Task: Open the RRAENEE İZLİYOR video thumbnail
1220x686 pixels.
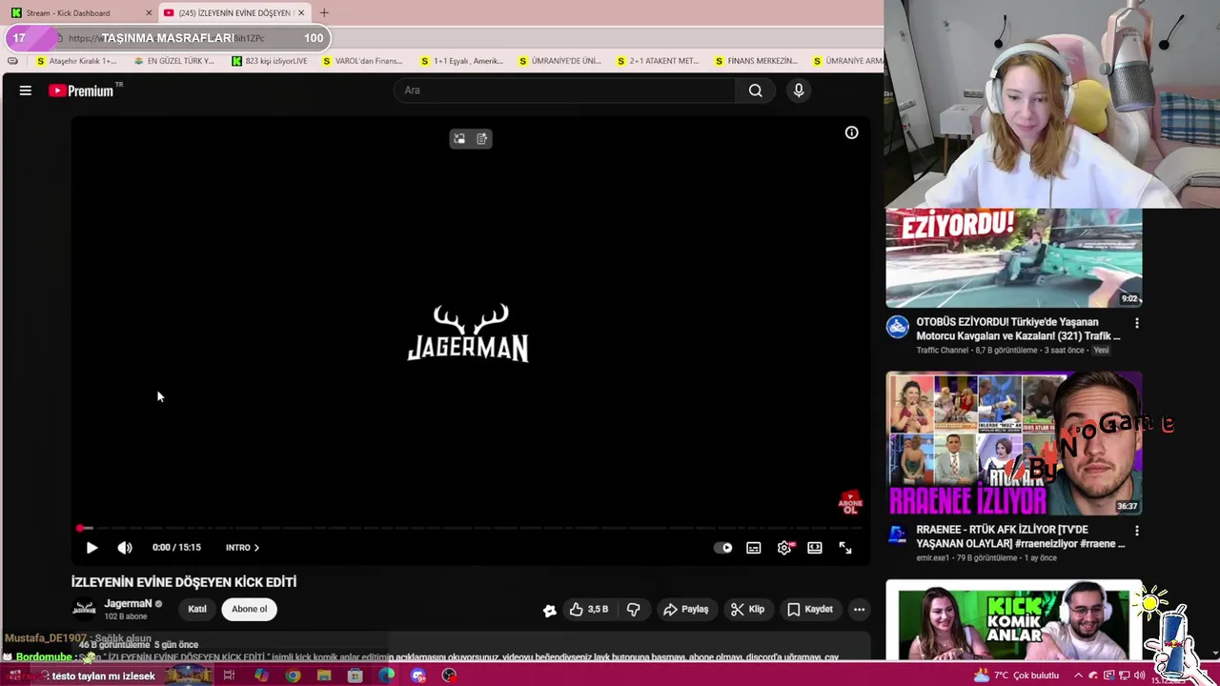Action: (x=1014, y=443)
